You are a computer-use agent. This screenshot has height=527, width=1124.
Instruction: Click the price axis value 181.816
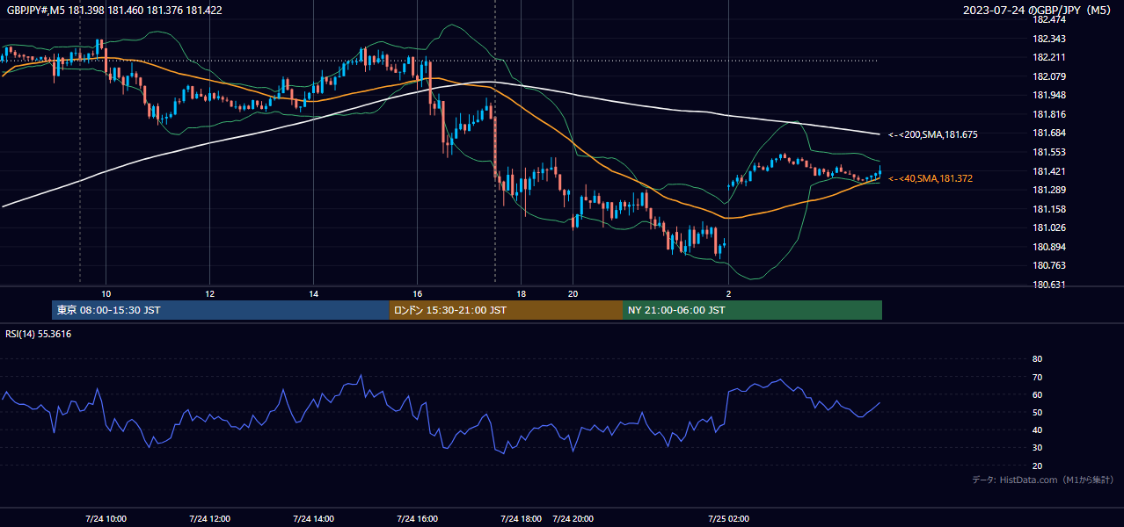pyautogui.click(x=1048, y=114)
